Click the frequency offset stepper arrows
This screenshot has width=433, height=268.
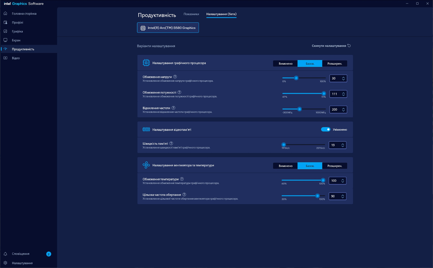343,110
